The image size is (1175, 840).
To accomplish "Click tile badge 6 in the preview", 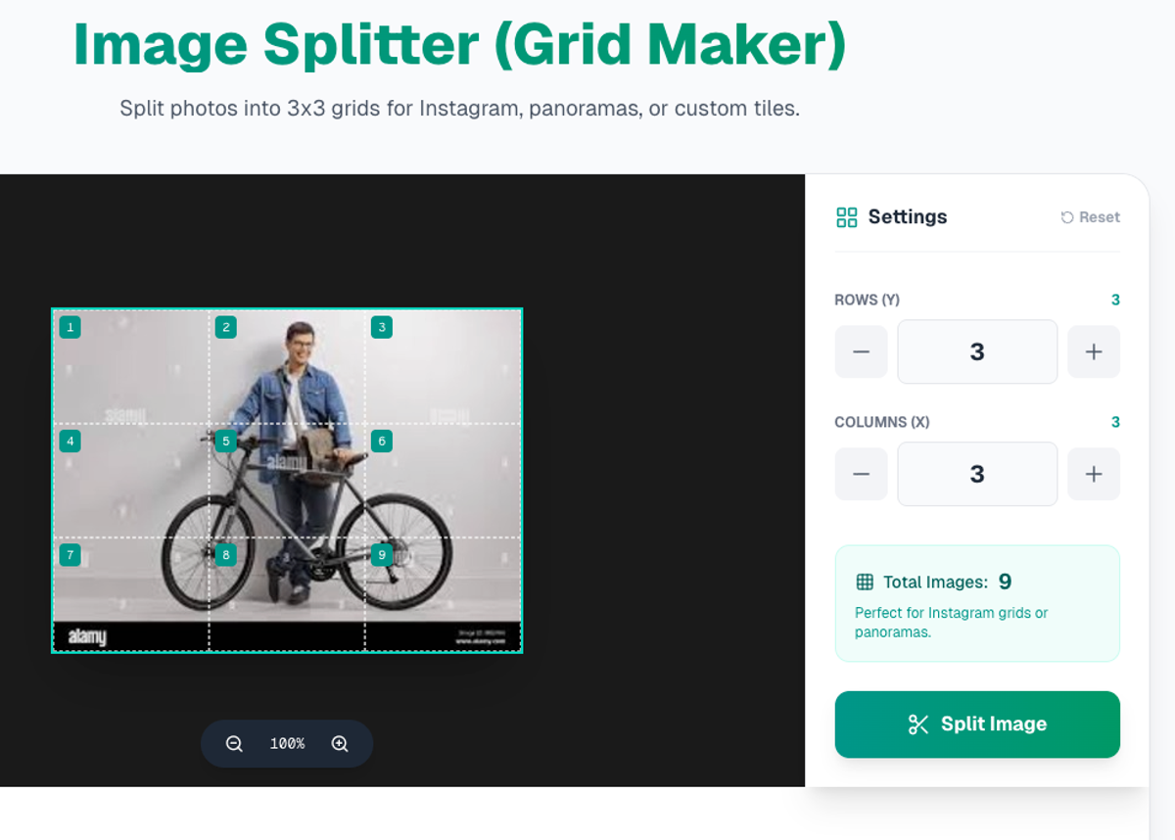I will pos(382,442).
